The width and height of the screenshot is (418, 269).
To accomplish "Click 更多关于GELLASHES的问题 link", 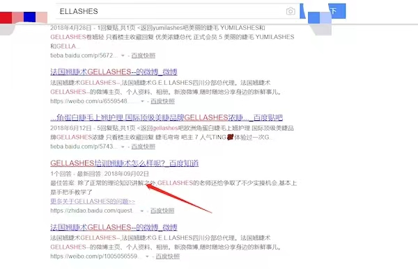I will coord(93,202).
